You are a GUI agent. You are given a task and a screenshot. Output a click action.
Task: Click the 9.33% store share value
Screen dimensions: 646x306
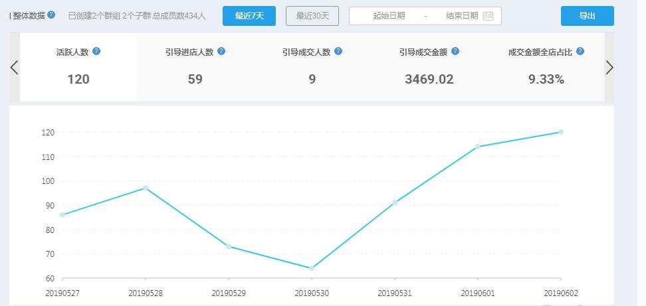pos(546,79)
